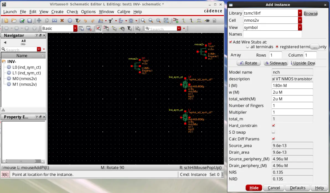Click the Cancel button in Add Instance
Screen dimensions: 330x193
click(274, 188)
